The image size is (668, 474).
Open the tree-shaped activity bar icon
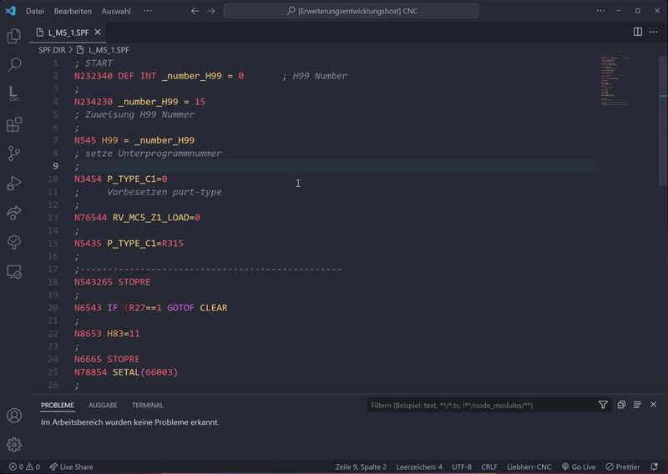click(14, 242)
